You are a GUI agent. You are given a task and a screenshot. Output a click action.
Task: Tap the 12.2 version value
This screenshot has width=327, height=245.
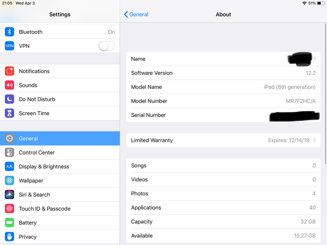311,73
